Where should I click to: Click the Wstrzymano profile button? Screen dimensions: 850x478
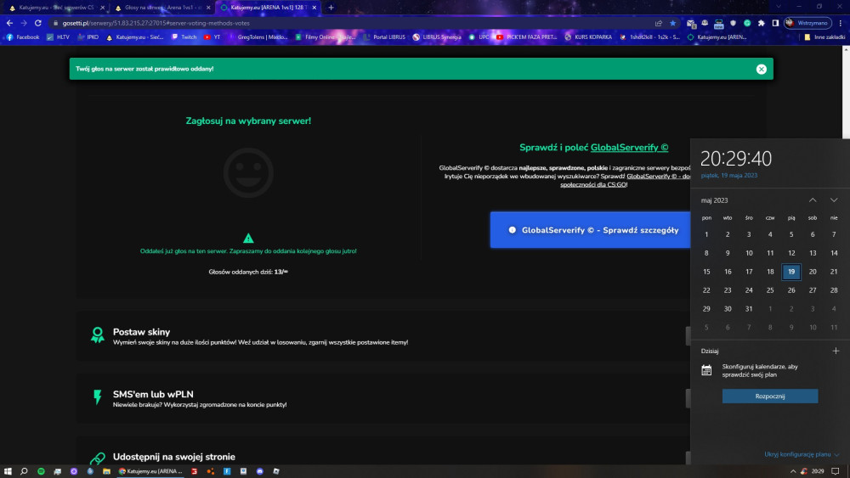point(807,23)
